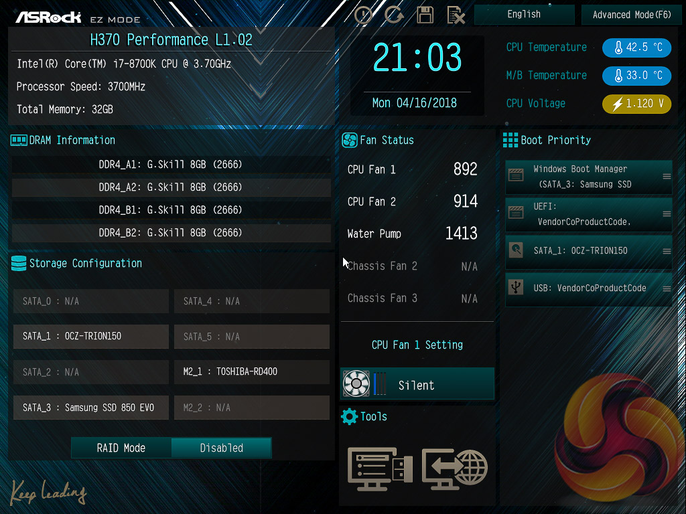Click the M2_2 : N/A storage slot
The image size is (686, 514).
(x=252, y=408)
